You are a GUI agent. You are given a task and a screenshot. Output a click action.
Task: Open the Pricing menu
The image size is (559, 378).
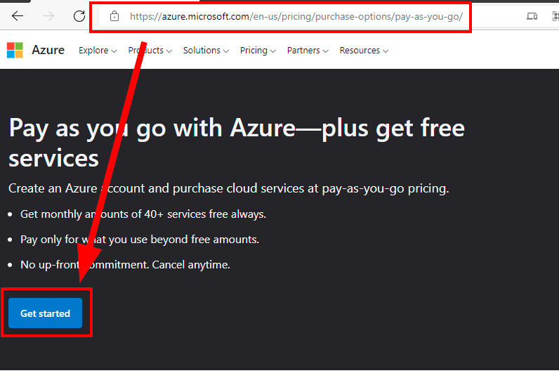pyautogui.click(x=258, y=51)
